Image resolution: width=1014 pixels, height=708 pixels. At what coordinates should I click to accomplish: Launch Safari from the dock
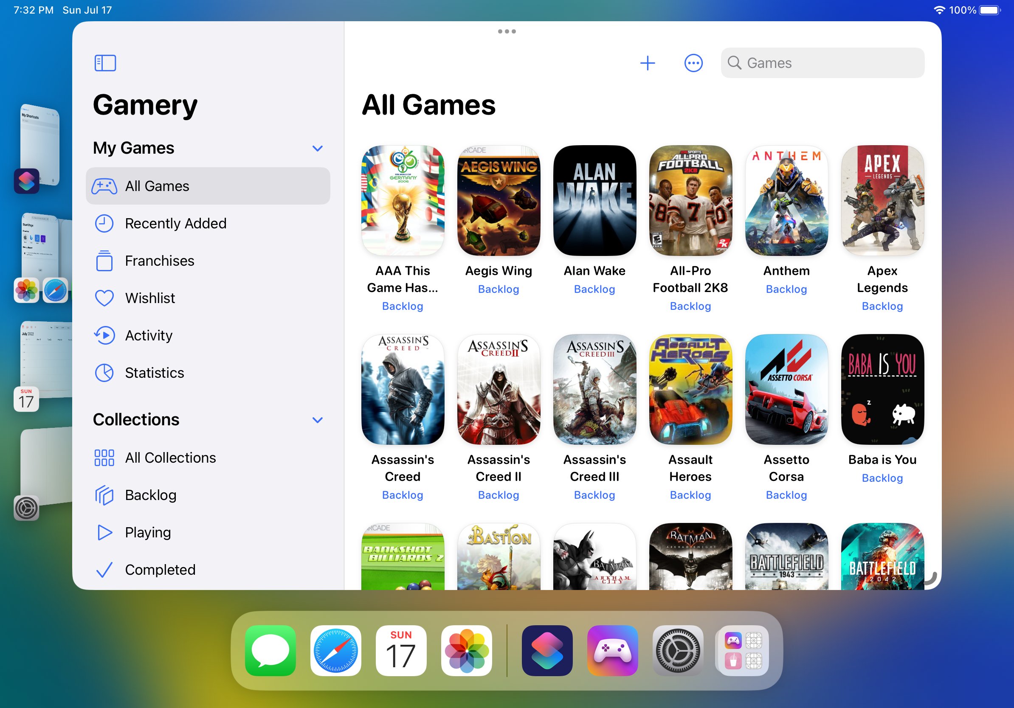(335, 650)
